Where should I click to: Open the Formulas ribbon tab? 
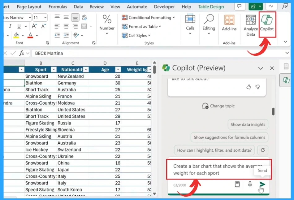[x=58, y=7]
